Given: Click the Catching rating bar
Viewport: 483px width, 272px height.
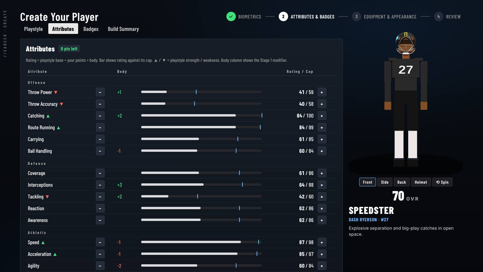Looking at the screenshot, I should pos(201,116).
